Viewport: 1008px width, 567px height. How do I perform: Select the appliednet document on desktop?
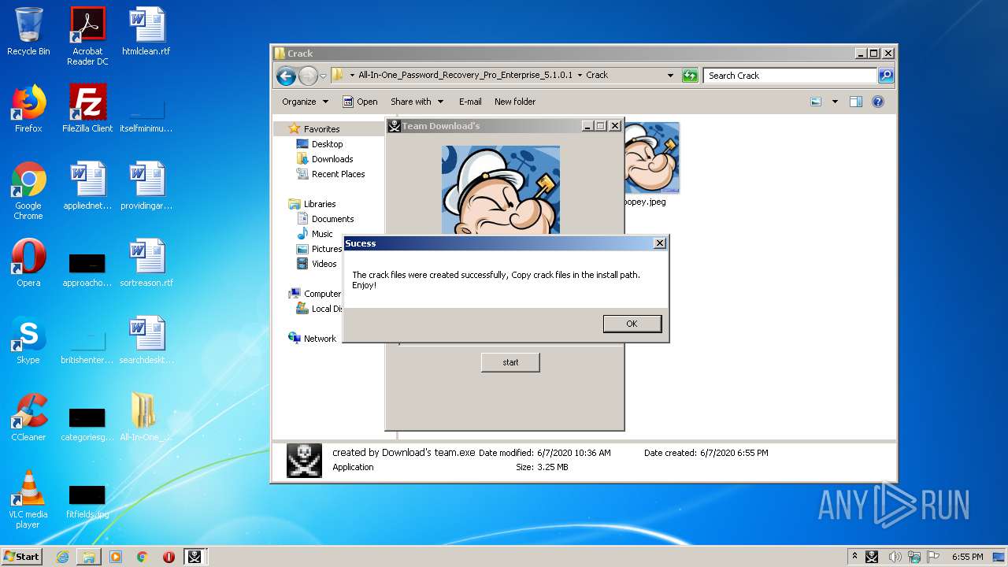pyautogui.click(x=87, y=186)
